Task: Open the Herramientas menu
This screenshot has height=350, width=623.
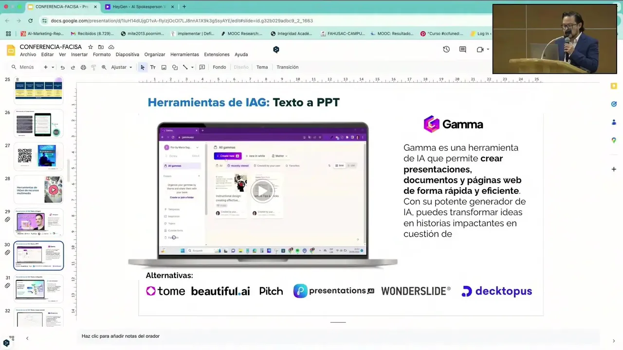Action: [x=184, y=54]
